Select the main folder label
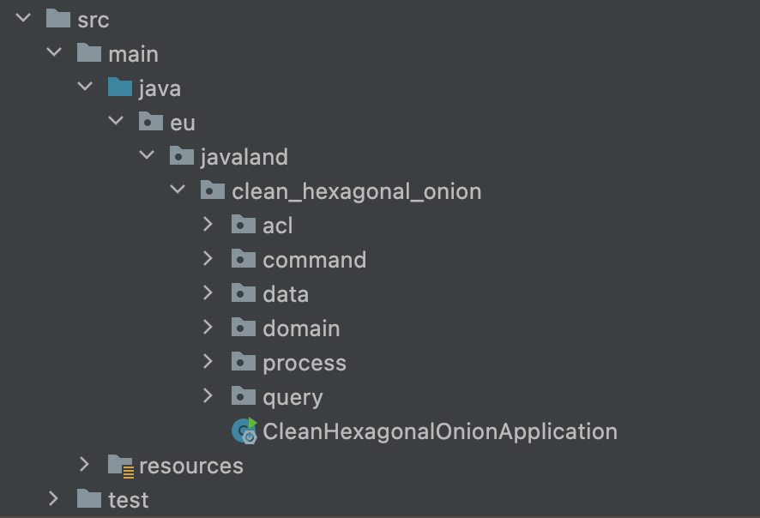This screenshot has width=760, height=518. 133,54
